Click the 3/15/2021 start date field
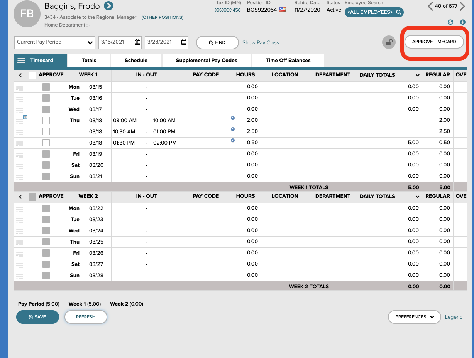Image resolution: width=474 pixels, height=358 pixels. coord(120,42)
